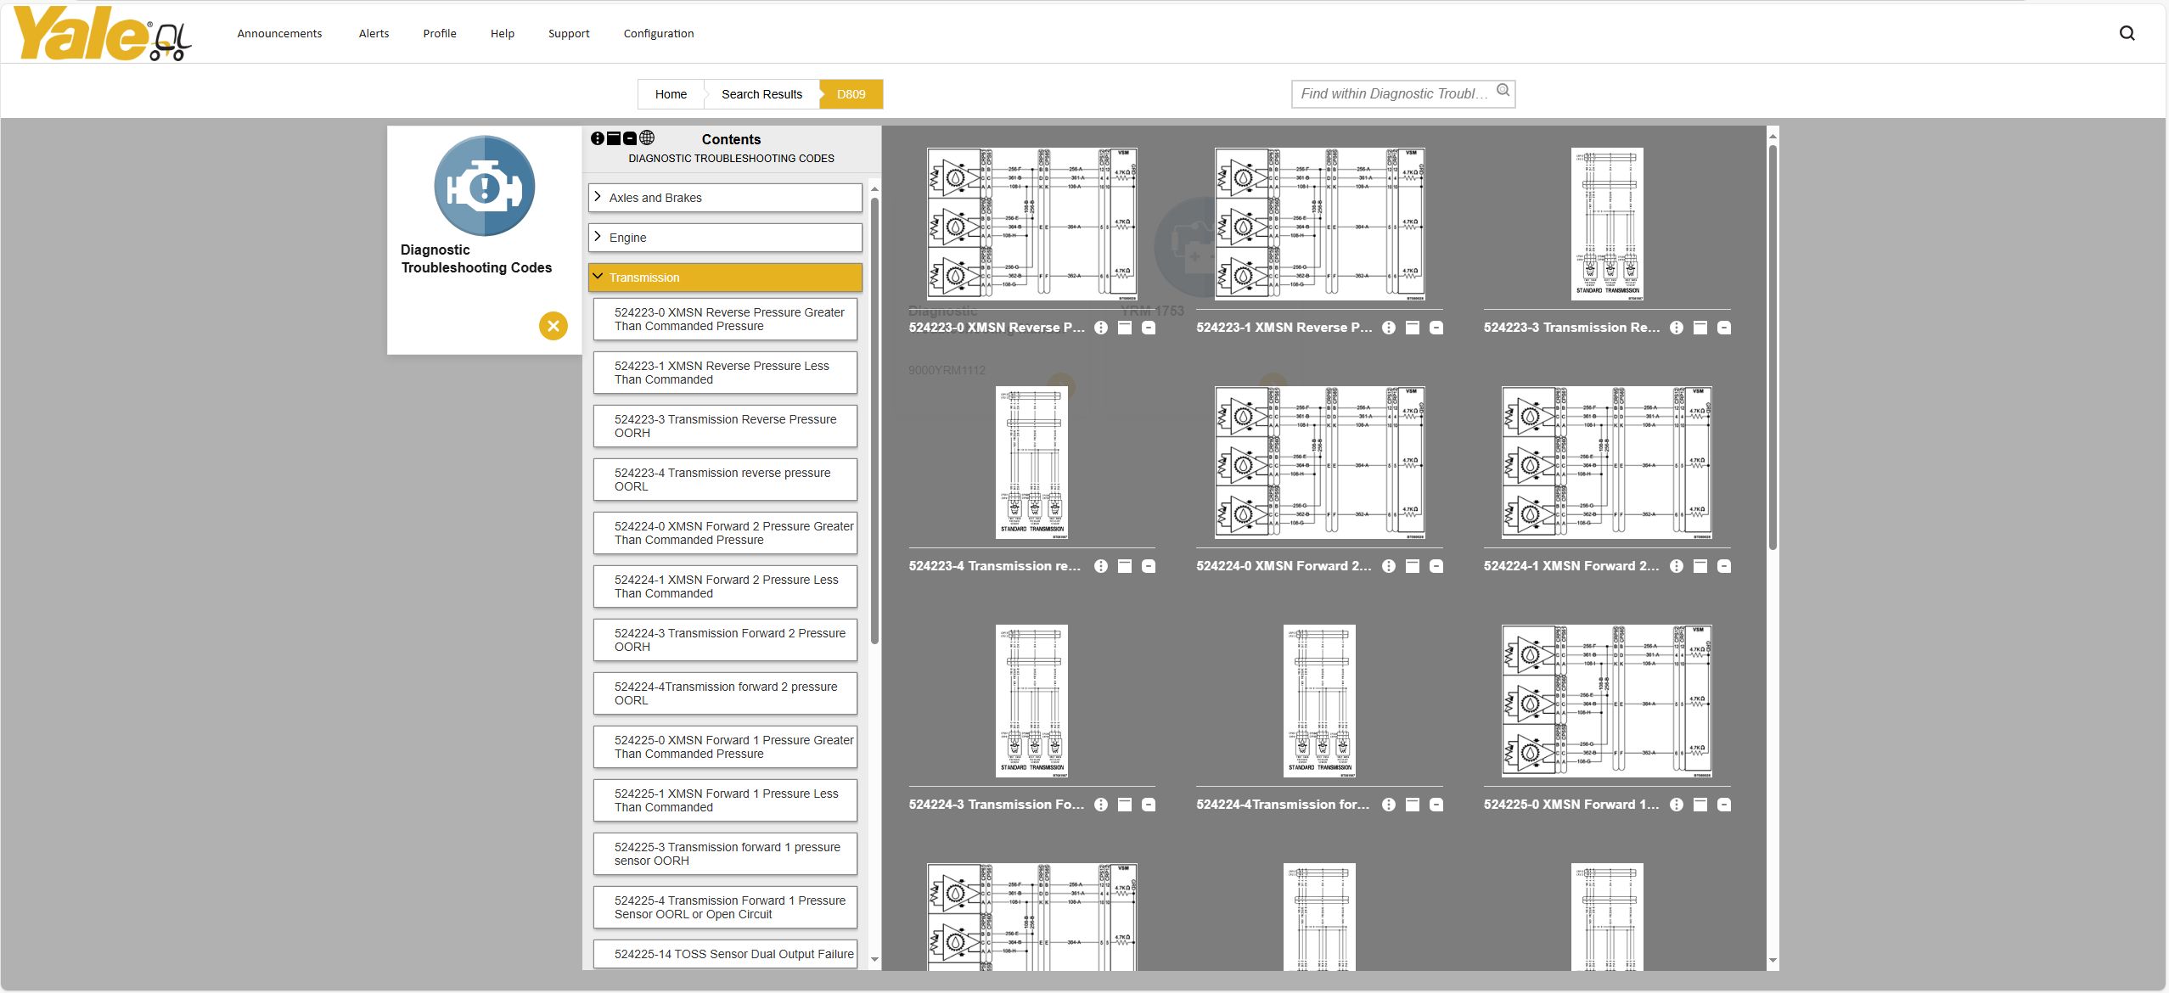Open 524224-3 Transmission Forward 2 Pressure OORH entry
This screenshot has width=2169, height=993.
[x=725, y=640]
